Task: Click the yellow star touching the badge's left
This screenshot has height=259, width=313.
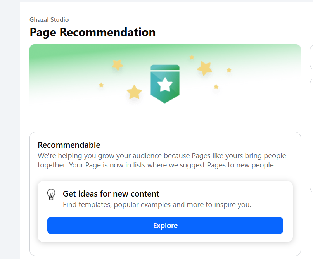Action: click(134, 92)
